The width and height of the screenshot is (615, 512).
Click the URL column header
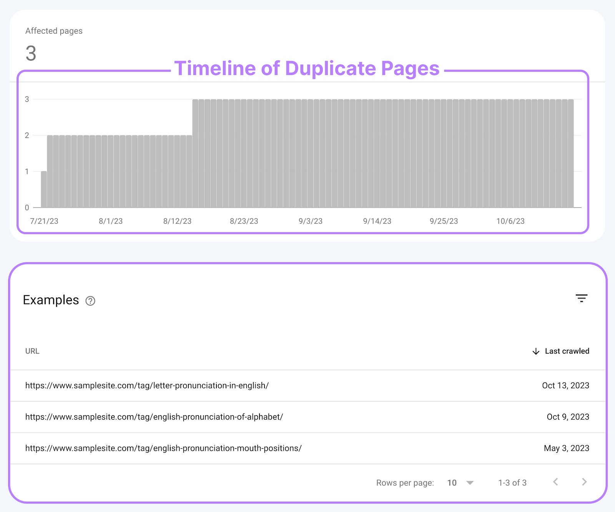32,351
